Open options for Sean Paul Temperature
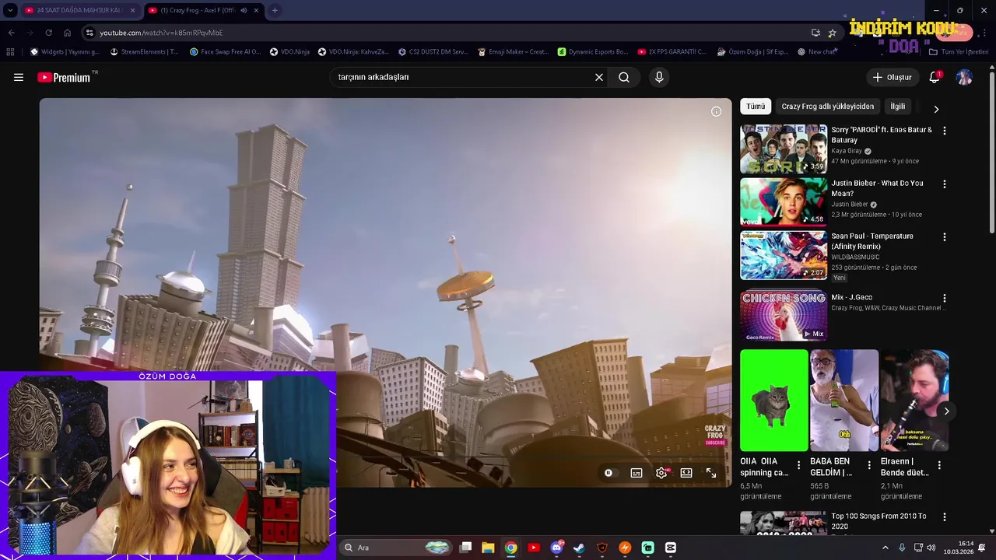Image resolution: width=996 pixels, height=560 pixels. [x=945, y=237]
